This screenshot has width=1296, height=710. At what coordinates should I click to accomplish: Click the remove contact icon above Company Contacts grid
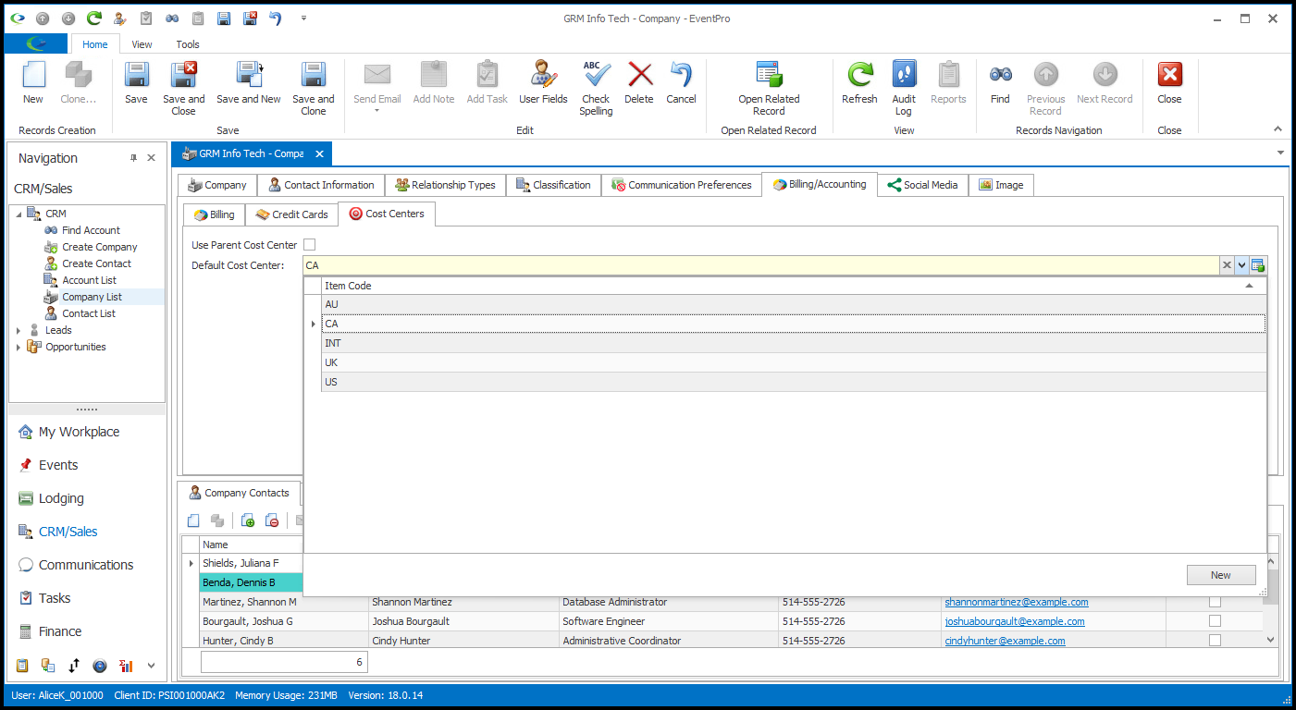coord(272,520)
